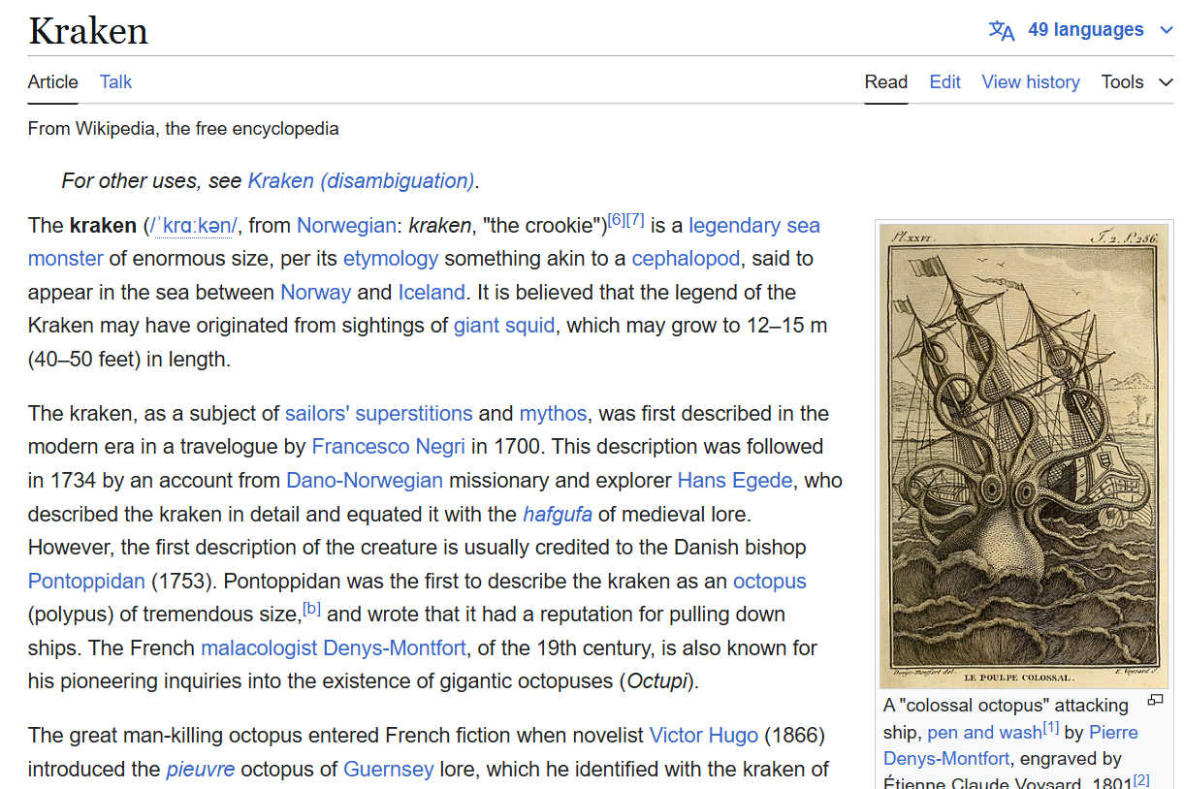Open the Edit tab
Screen dimensions: 1184x789
pyautogui.click(x=944, y=82)
